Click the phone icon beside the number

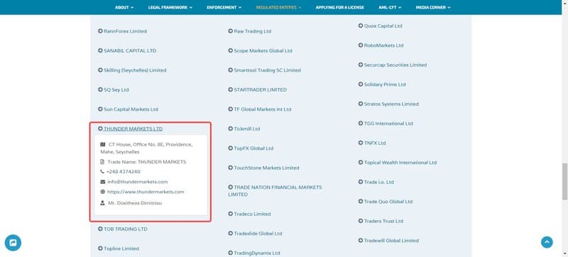tap(102, 172)
